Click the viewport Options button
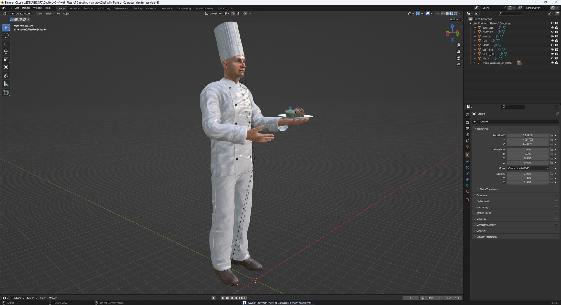The image size is (561, 305). coord(455,19)
